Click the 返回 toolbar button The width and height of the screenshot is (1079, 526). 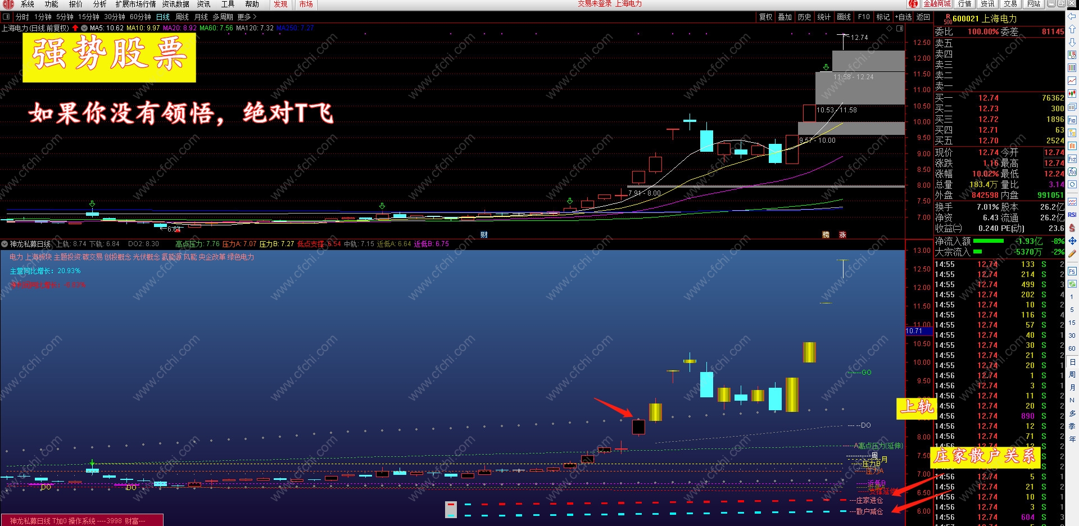tap(923, 17)
